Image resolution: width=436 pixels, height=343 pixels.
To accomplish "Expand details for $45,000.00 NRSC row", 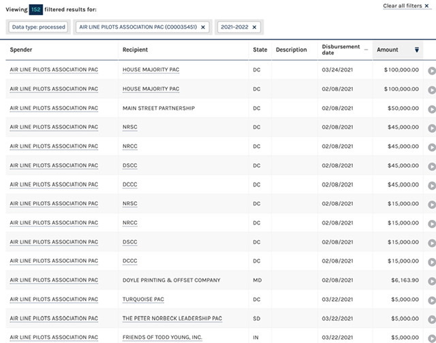I will click(x=431, y=129).
